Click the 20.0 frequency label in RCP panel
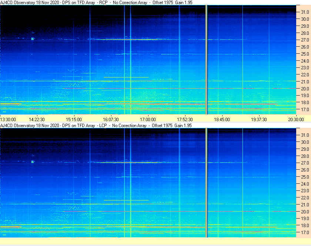The image size is (311, 246). [x=305, y=89]
